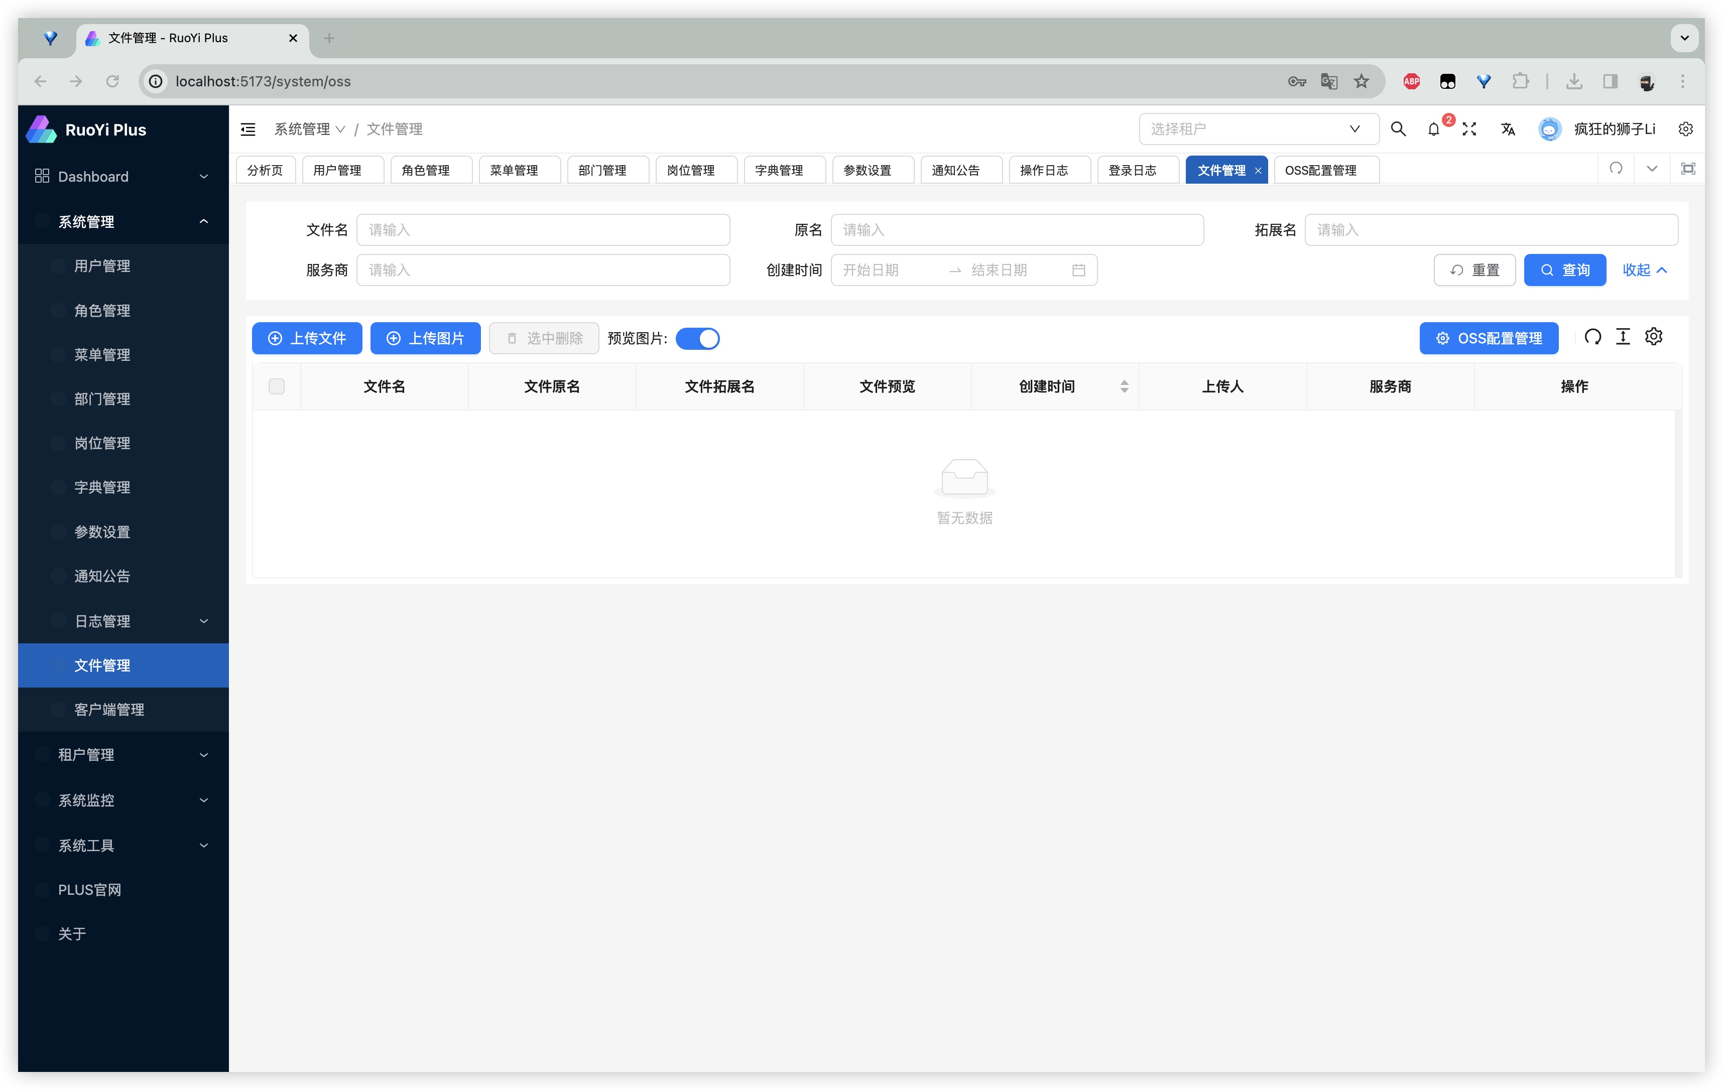Collapse the sidebar with the menu fold icon

(x=248, y=129)
